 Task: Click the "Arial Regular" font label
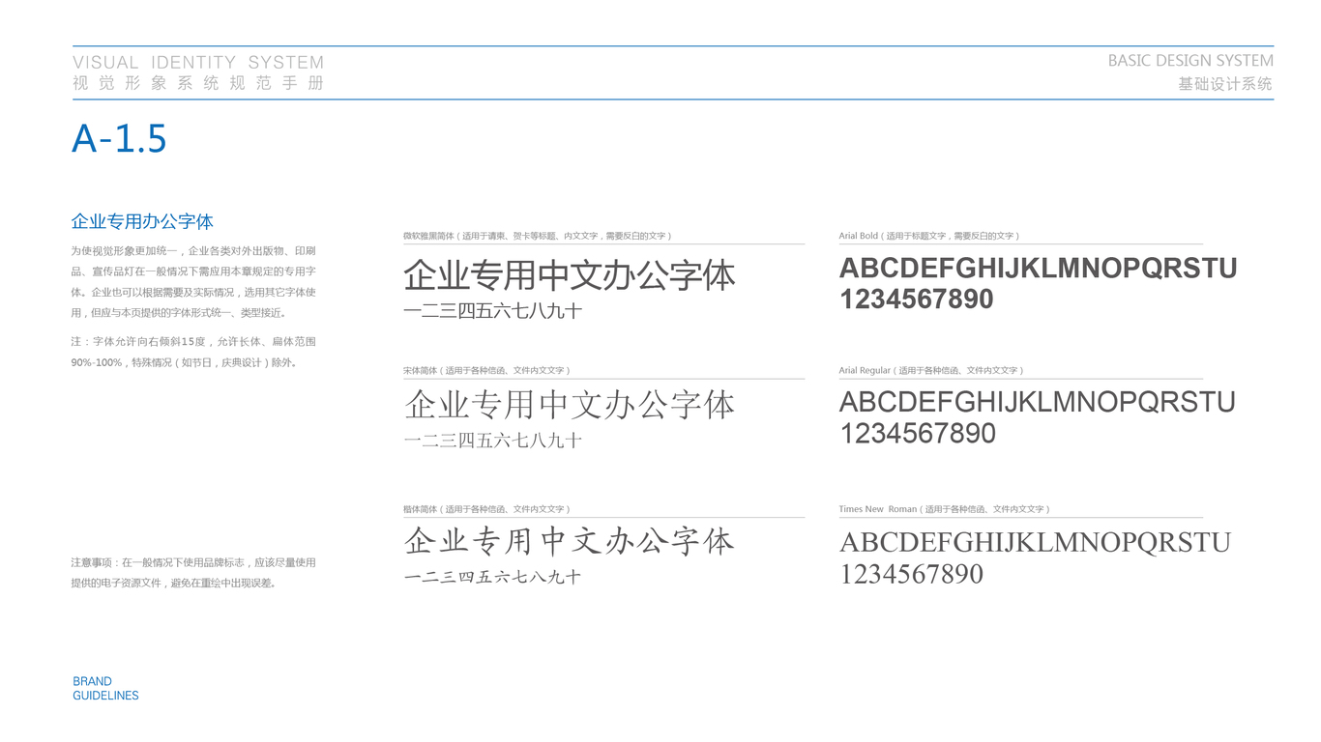(x=931, y=370)
